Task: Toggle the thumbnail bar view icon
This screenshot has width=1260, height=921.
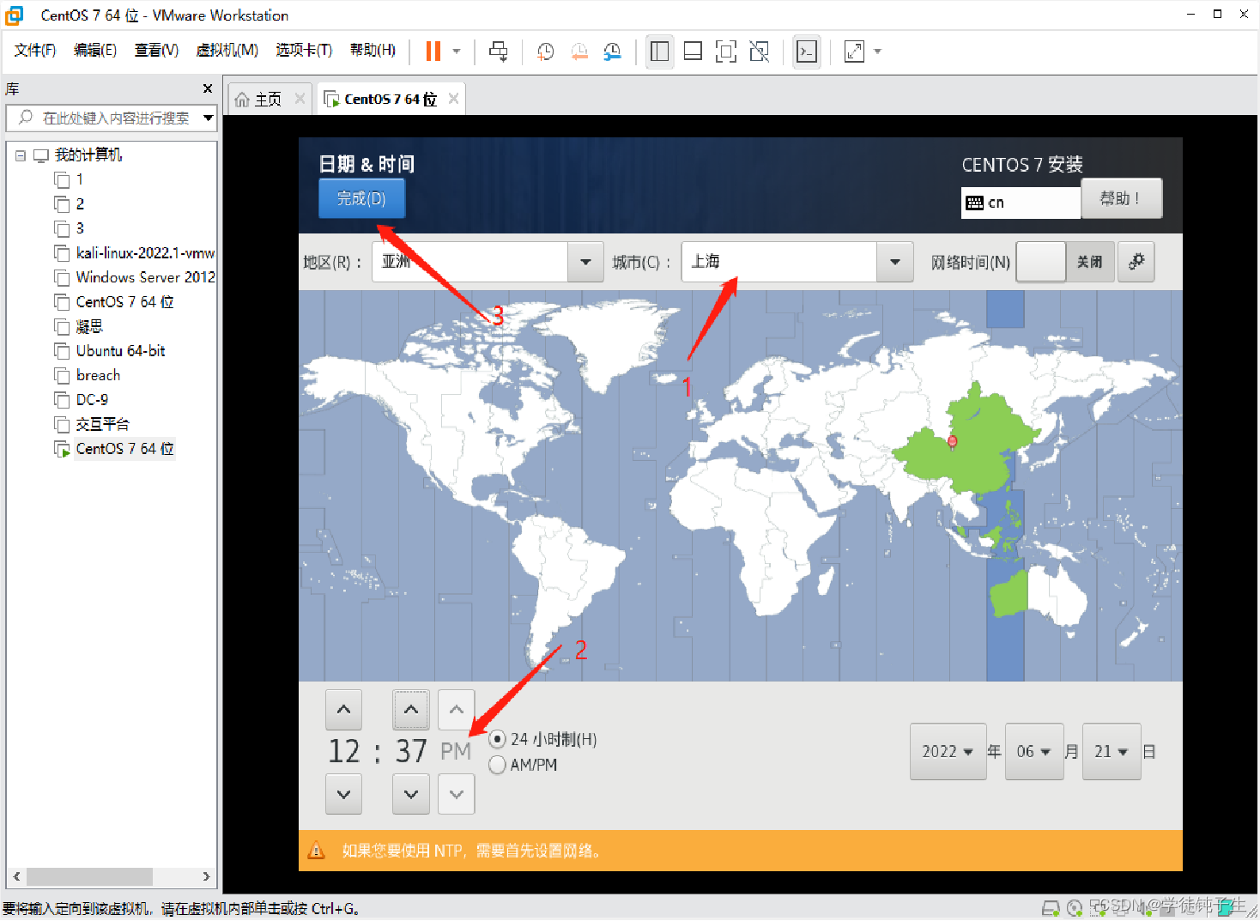Action: coord(693,52)
